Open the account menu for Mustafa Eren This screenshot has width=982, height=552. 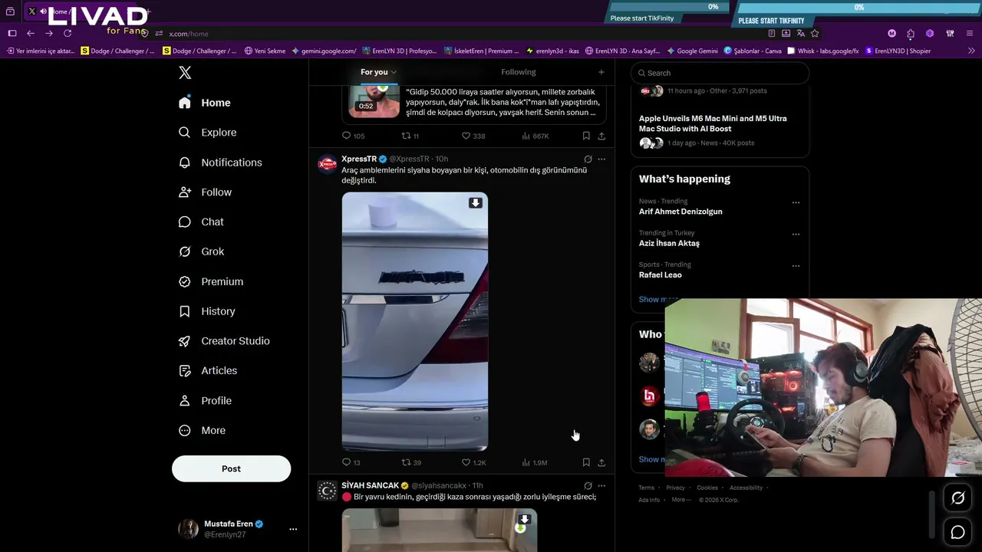pyautogui.click(x=293, y=529)
